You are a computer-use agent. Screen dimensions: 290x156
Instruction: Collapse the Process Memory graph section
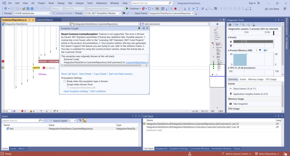click(x=229, y=50)
